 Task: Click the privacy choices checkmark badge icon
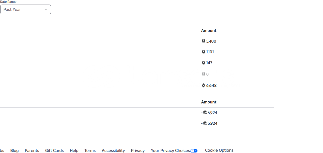194,151
